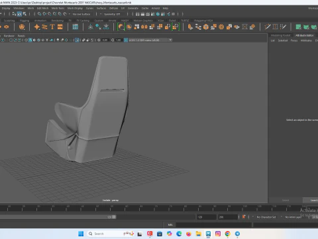Open the No Character Set dropdown

(266, 217)
